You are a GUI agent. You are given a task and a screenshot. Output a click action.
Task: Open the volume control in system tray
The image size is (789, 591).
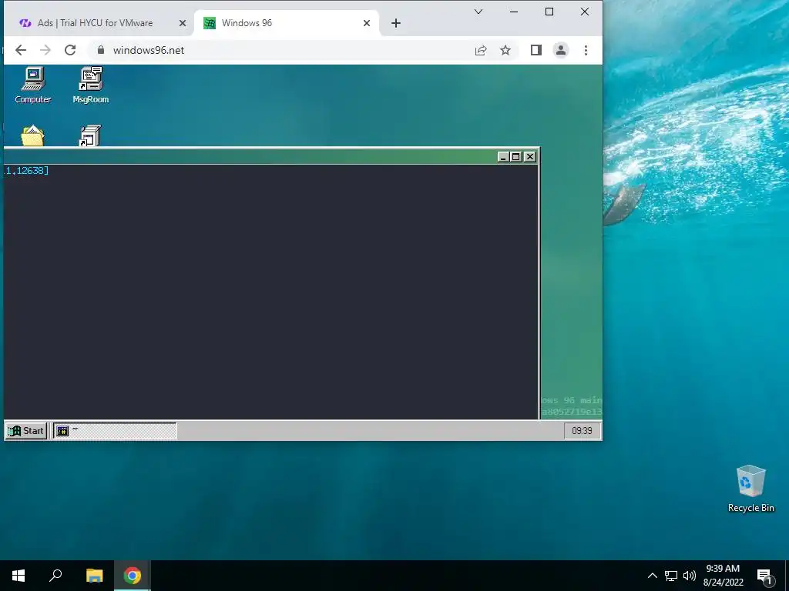point(690,576)
